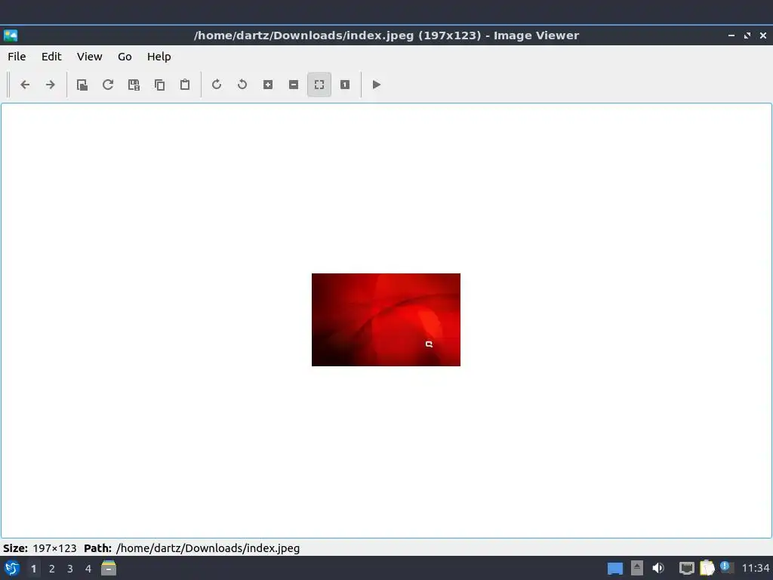Go to previous image with back arrow
773x580 pixels.
(x=25, y=85)
